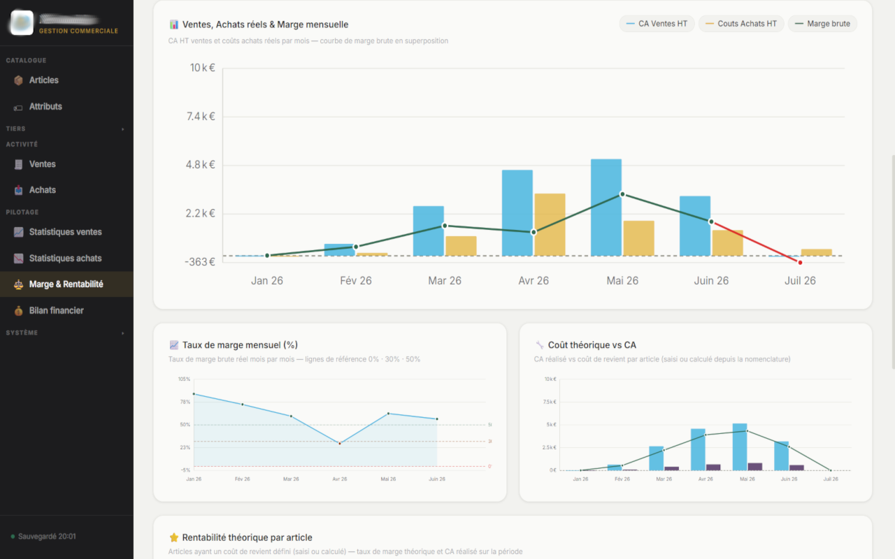
Task: Click the "GESTION COMMERCIALE" sidebar subtitle
Action: point(78,31)
